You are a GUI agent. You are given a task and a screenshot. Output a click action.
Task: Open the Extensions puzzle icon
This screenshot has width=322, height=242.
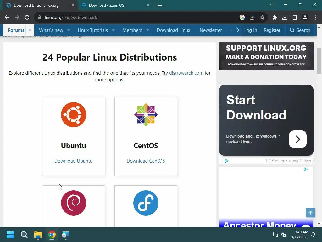(275, 18)
